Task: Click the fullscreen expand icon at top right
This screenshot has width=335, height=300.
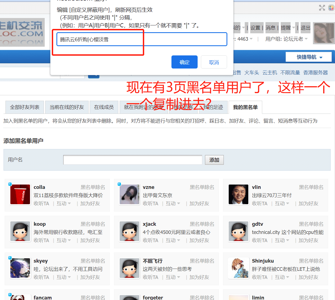Action: point(322,8)
